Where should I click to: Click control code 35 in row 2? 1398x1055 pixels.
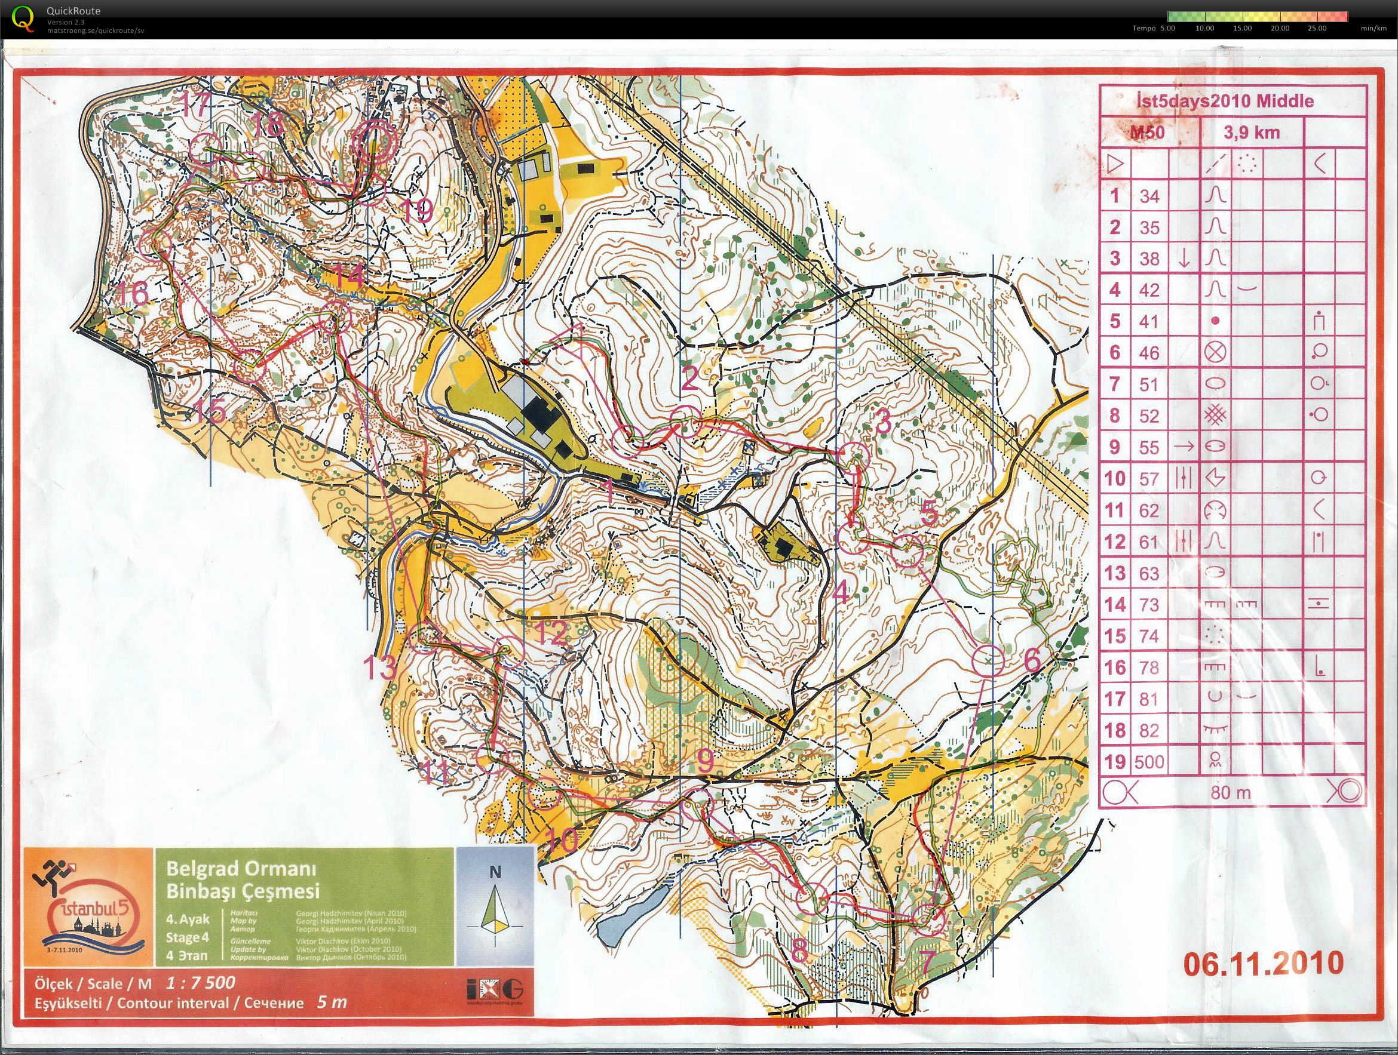click(x=1149, y=227)
